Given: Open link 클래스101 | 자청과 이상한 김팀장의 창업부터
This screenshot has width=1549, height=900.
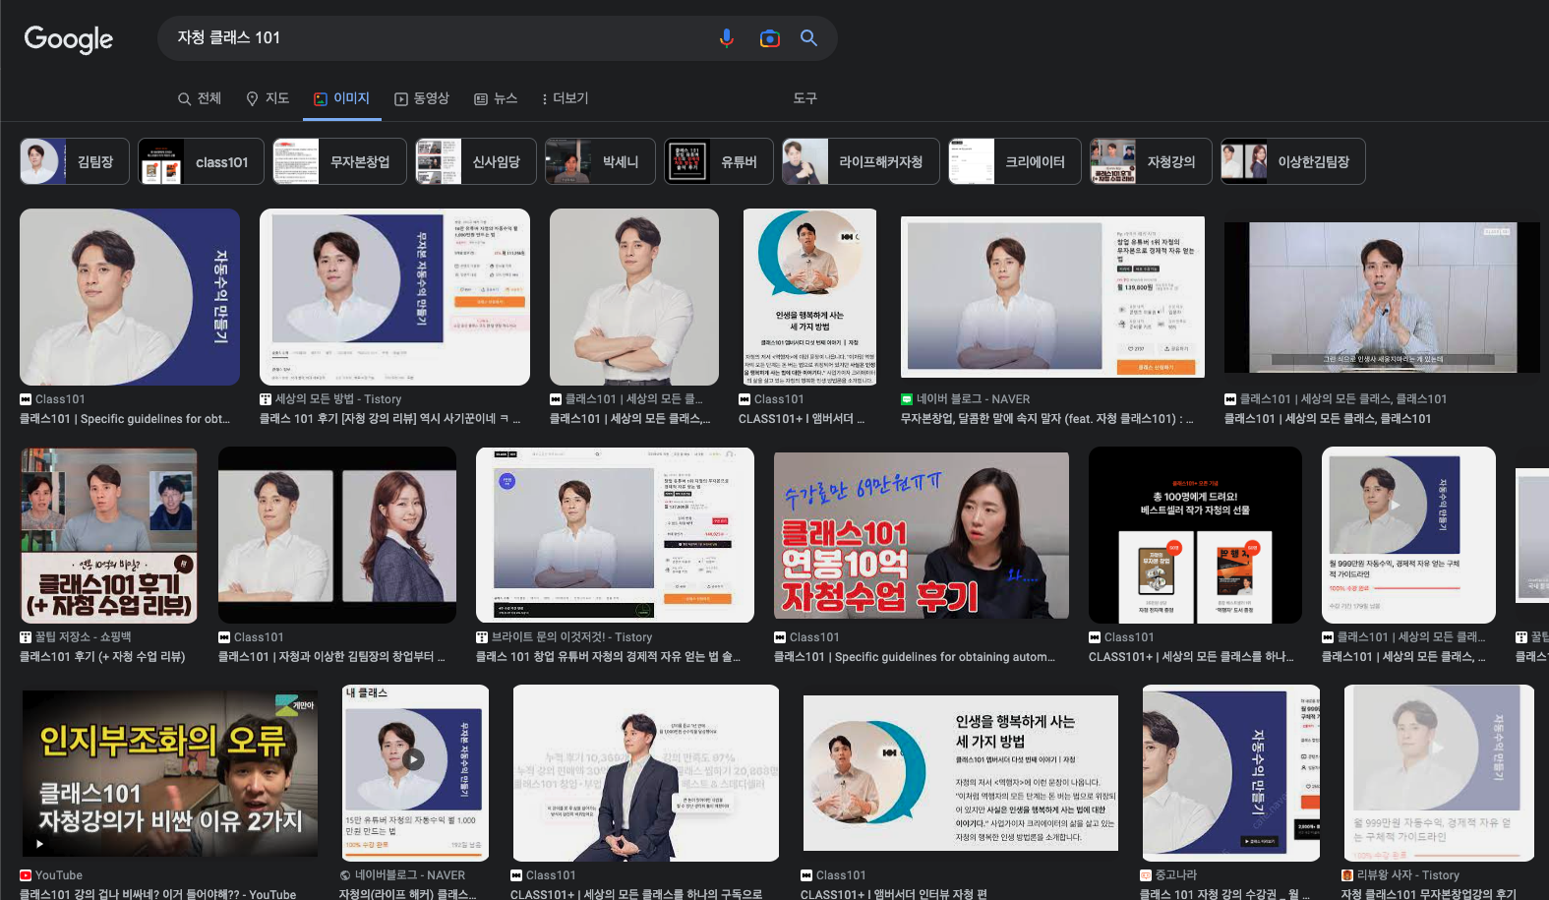Looking at the screenshot, I should point(331,657).
